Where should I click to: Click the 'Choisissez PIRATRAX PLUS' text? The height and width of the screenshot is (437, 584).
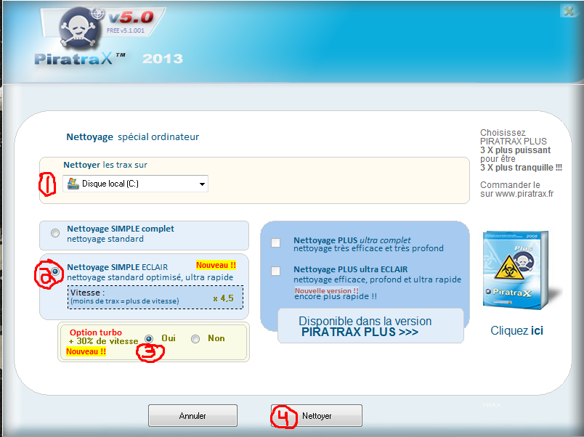click(514, 137)
